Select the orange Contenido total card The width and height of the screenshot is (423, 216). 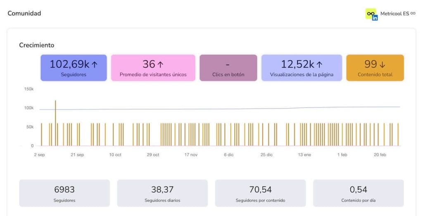375,68
